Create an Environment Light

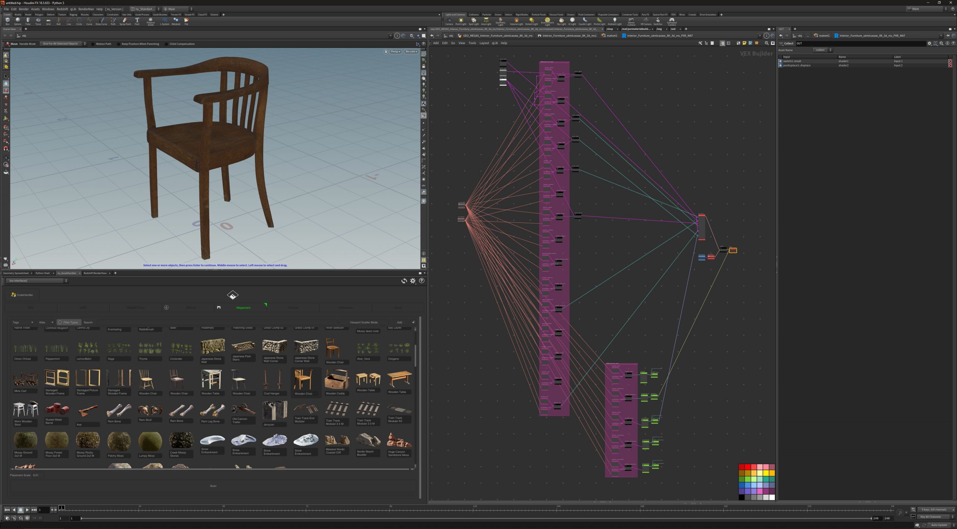point(547,21)
